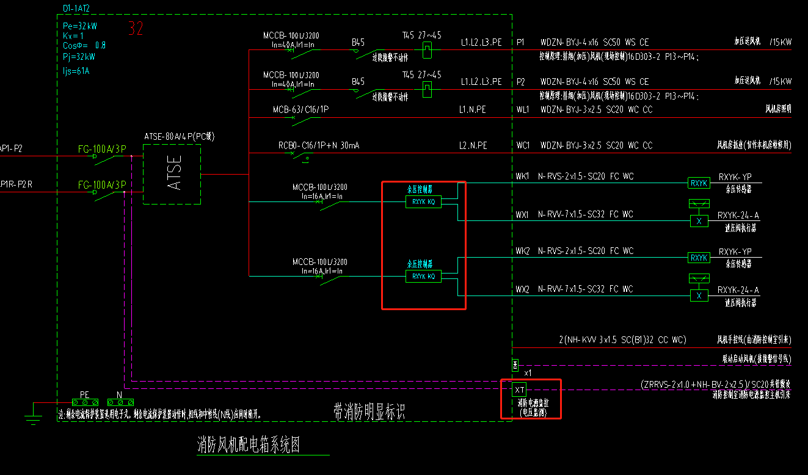Select the ZRRVS-2x1.0+NH-BV-2x2.5 cable text
Screen dimensions: 808x475
[694, 385]
